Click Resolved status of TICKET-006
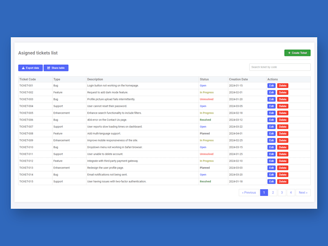 [205, 120]
